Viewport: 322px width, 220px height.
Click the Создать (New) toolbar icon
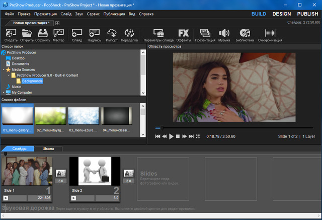[x=11, y=34]
